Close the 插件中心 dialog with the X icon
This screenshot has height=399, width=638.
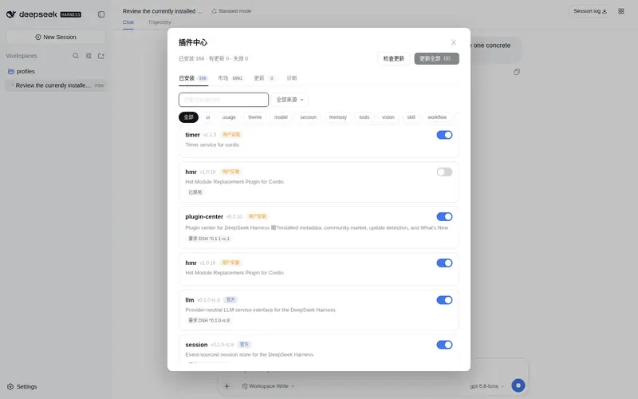click(x=453, y=42)
